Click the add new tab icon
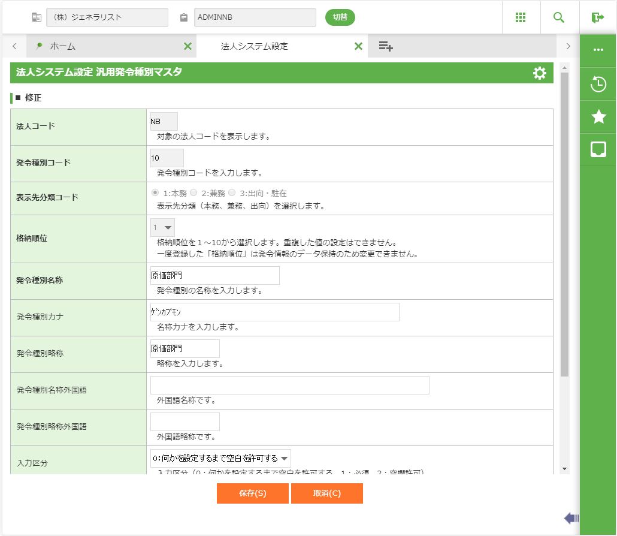The width and height of the screenshot is (617, 536). (386, 46)
